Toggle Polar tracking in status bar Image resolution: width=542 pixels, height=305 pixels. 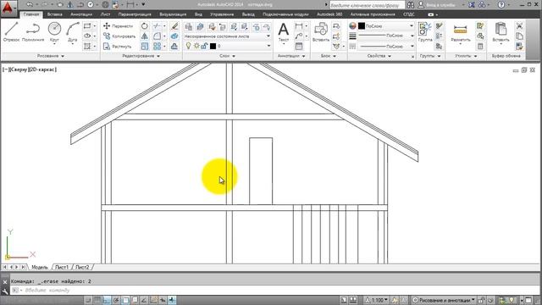117,300
